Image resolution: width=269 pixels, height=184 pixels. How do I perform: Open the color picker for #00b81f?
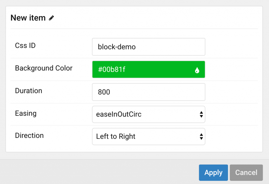tap(148, 69)
